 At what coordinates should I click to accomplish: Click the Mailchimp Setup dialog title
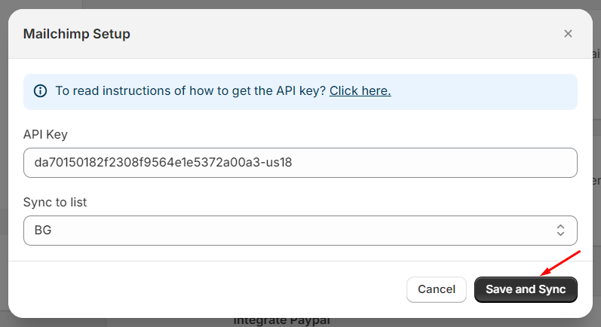(77, 34)
